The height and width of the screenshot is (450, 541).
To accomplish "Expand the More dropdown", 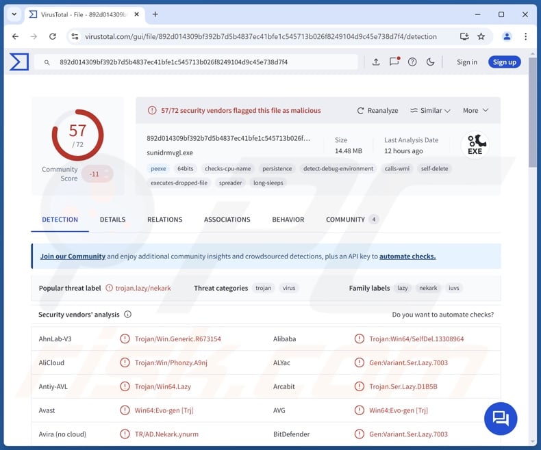I will point(475,111).
